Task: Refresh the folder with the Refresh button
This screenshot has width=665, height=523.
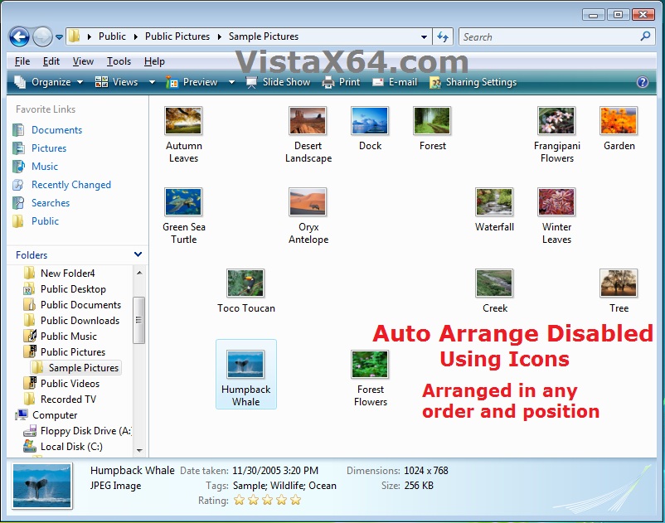Action: (x=443, y=36)
